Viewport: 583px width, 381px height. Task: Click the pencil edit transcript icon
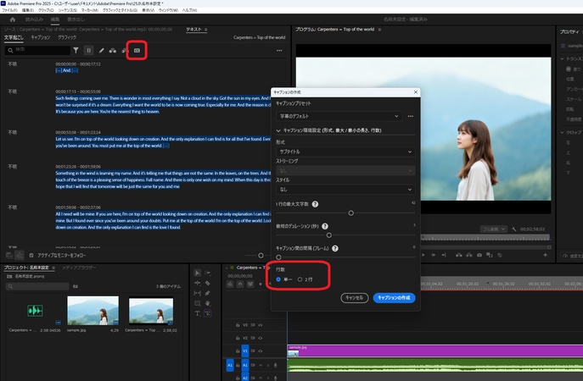(102, 51)
